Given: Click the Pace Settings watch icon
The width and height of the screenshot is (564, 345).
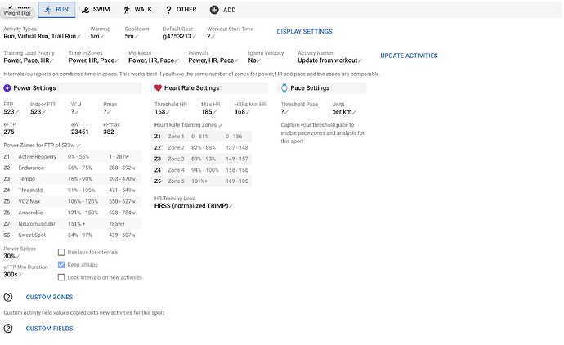Looking at the screenshot, I should click(x=284, y=87).
